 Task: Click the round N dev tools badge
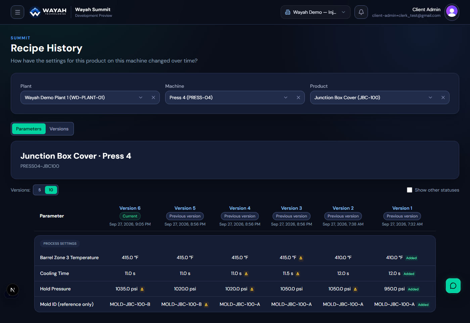(x=13, y=290)
